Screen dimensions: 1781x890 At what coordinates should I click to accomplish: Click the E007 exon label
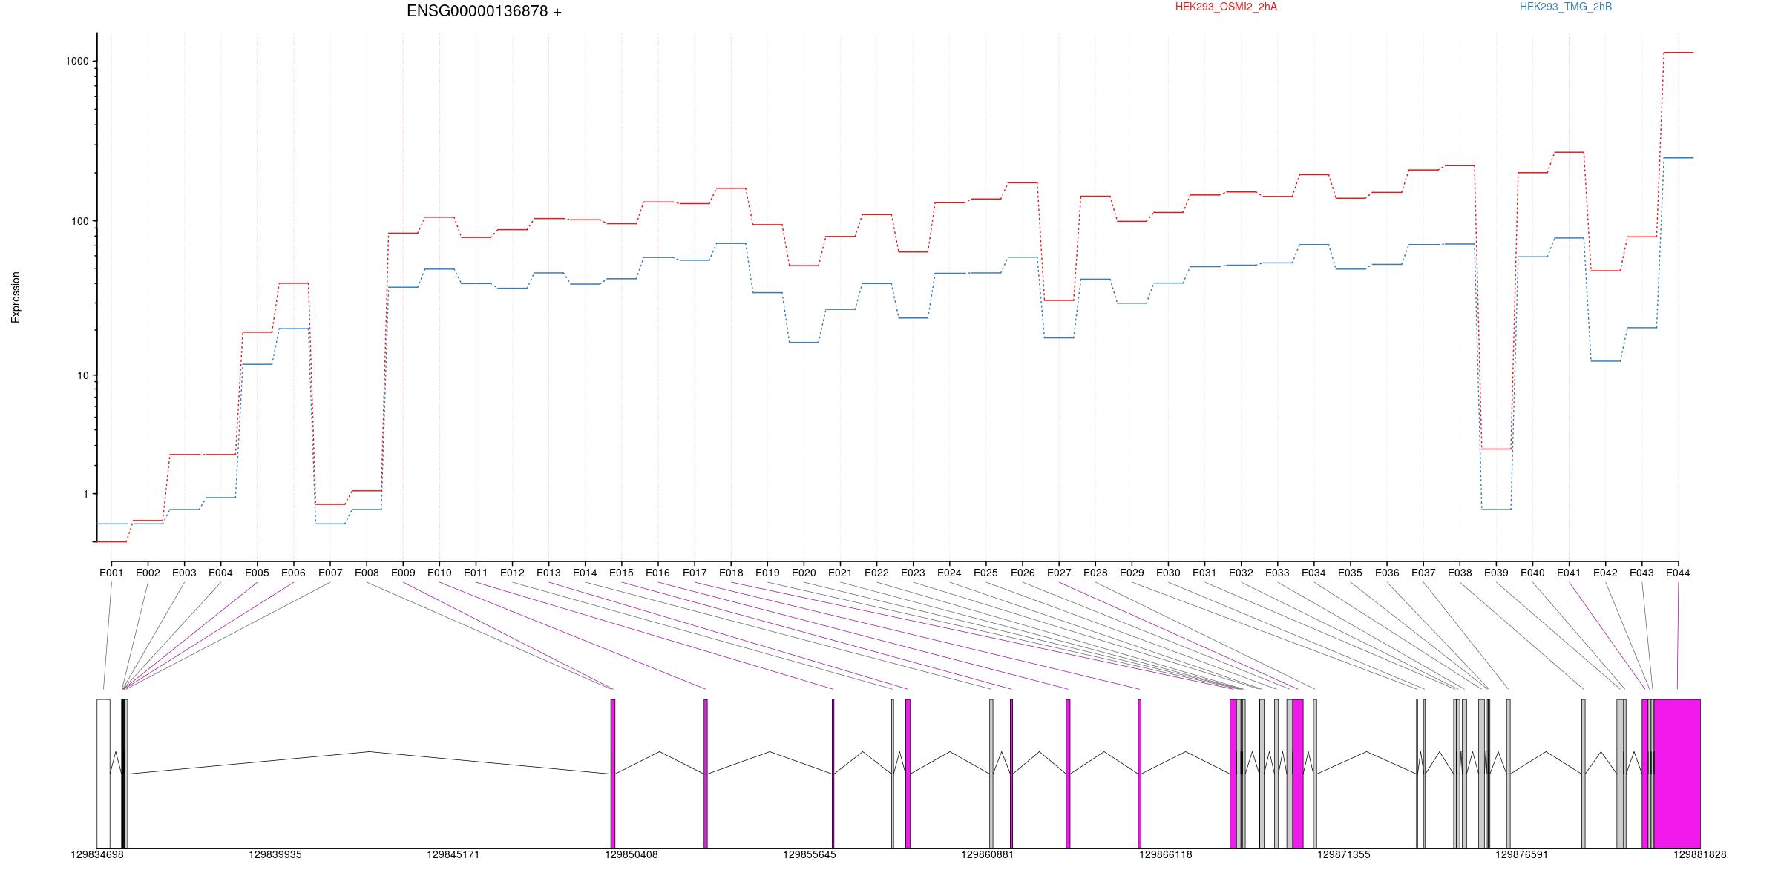330,573
